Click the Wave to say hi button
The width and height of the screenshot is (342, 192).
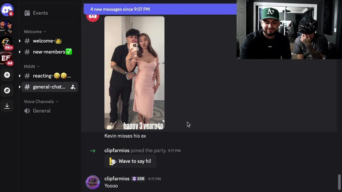tap(130, 161)
